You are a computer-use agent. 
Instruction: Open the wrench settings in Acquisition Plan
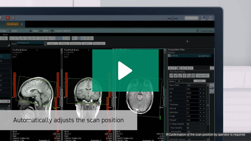coord(212,68)
